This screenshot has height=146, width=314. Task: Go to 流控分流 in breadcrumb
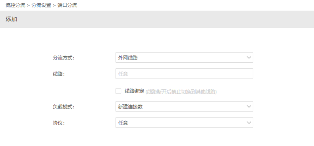click(x=15, y=5)
